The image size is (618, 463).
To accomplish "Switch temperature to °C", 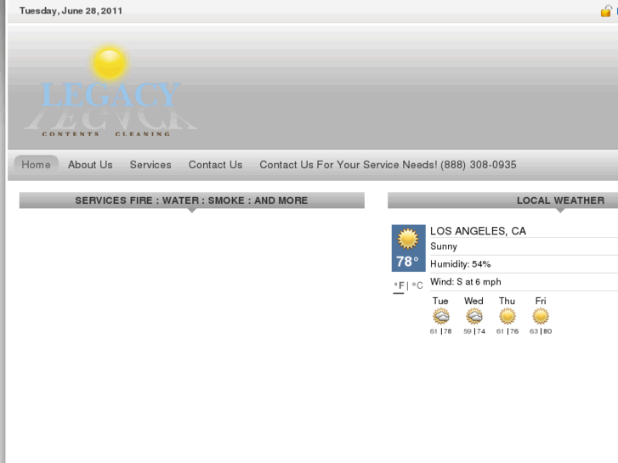I will [x=417, y=285].
